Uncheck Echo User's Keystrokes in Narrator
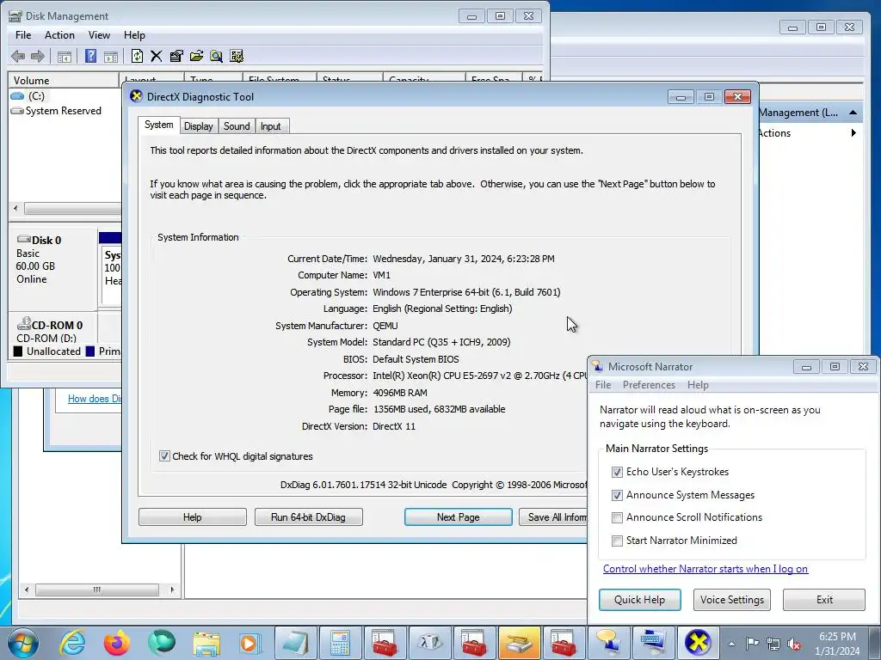 (x=617, y=472)
